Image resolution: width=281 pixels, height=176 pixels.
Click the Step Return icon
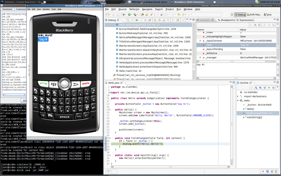(164, 20)
